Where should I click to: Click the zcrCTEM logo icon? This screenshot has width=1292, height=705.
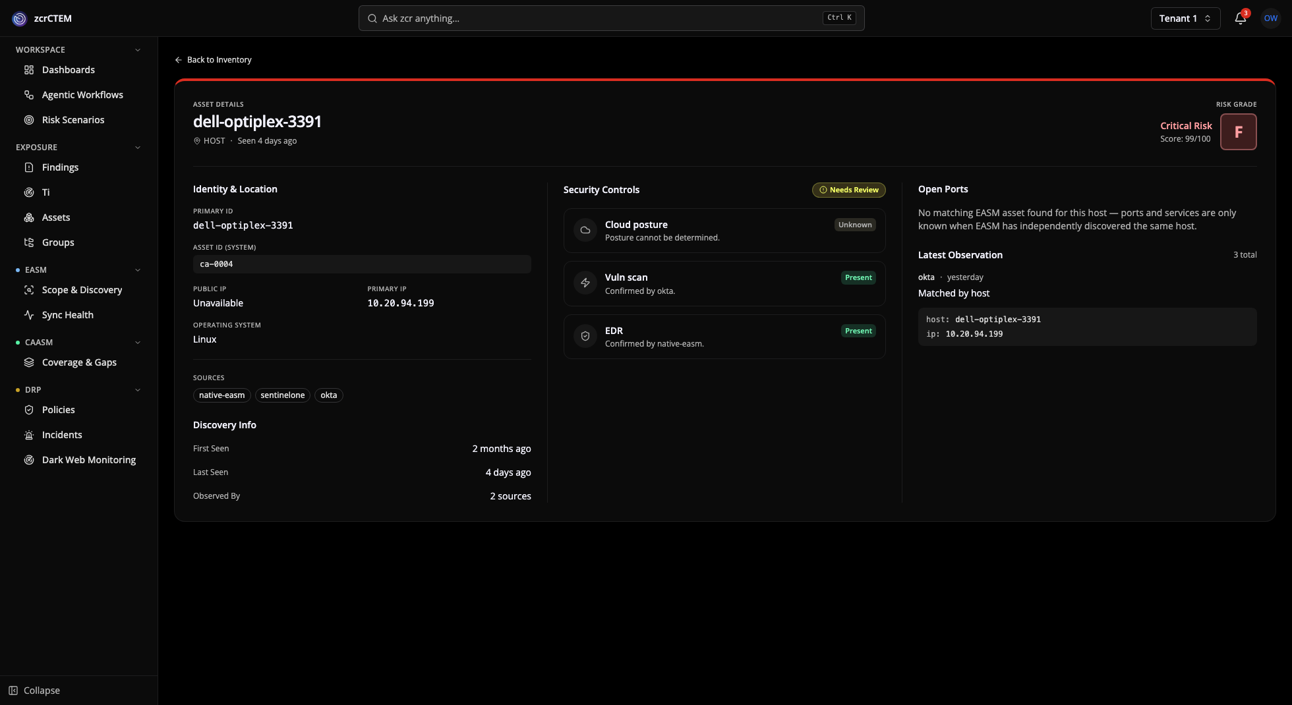[x=20, y=18]
